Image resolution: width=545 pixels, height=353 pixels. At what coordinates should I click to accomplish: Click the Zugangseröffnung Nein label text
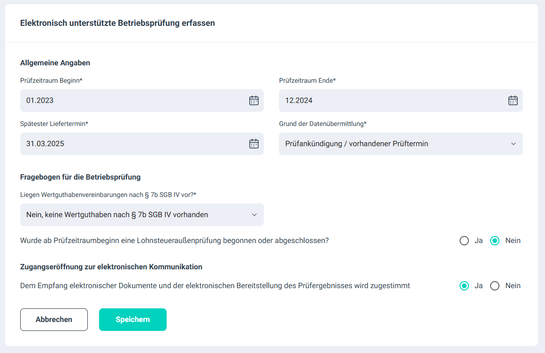pos(513,286)
